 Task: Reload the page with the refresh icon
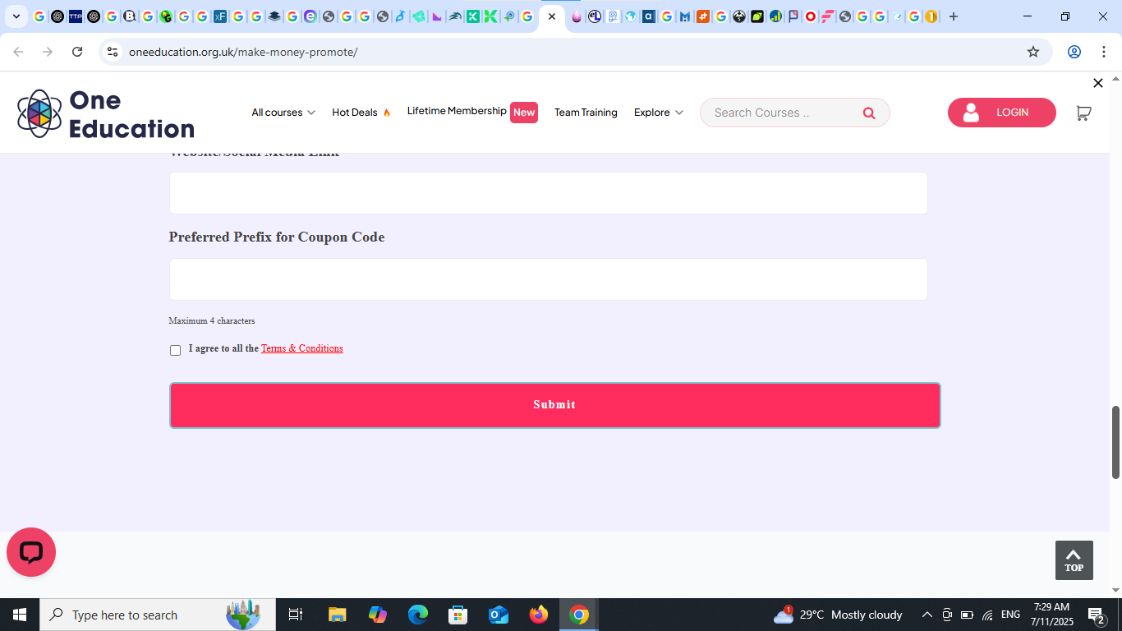click(x=77, y=52)
